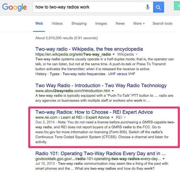Screen dimensions: 180x176
Task: Select the Shopping tab
Action: tap(79, 23)
